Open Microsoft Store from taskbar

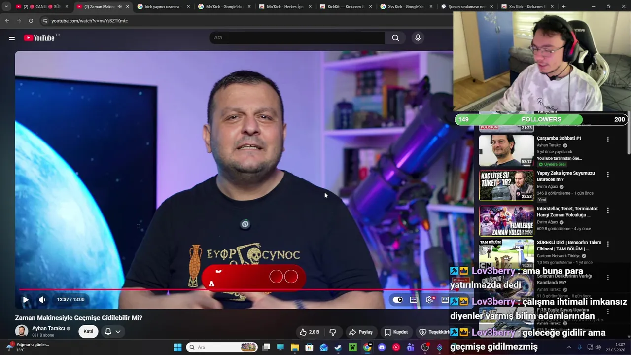pos(309,347)
